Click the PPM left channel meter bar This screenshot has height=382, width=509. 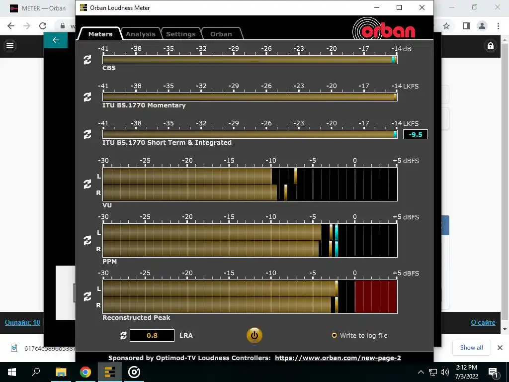(250, 232)
